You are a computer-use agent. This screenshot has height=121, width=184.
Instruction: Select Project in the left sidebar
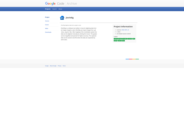[x=47, y=17]
